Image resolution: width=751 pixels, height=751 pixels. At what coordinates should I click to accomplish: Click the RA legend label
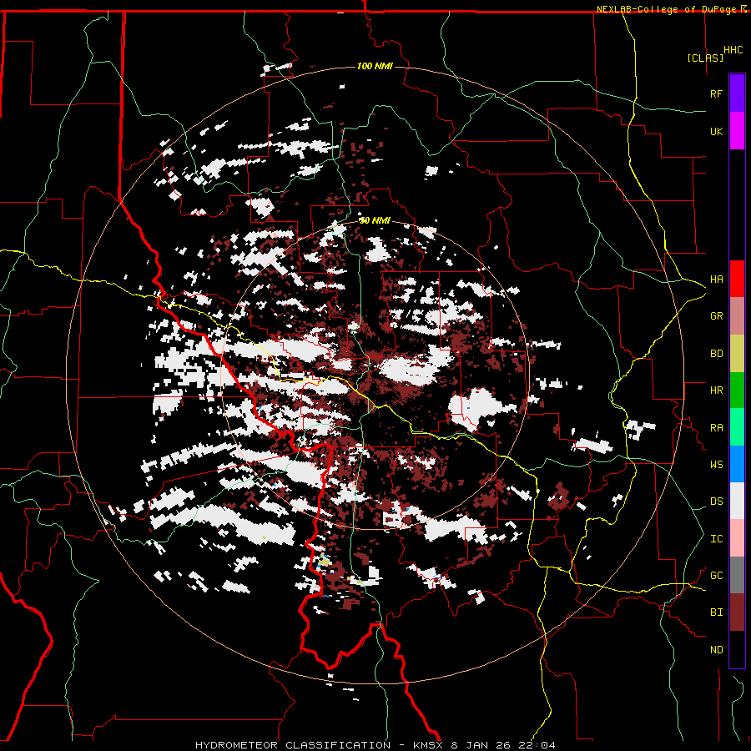click(716, 428)
